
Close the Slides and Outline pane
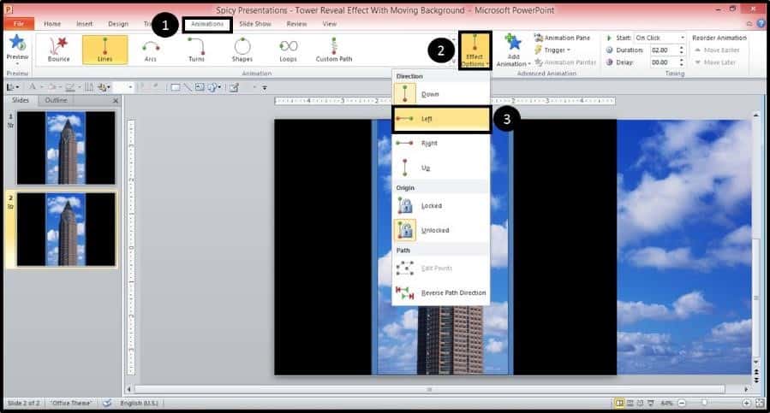click(x=116, y=101)
